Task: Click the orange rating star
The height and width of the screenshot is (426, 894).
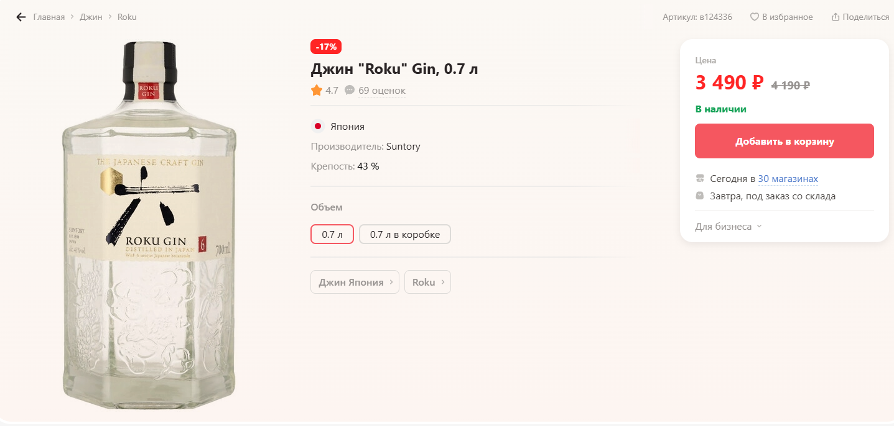Action: tap(317, 91)
